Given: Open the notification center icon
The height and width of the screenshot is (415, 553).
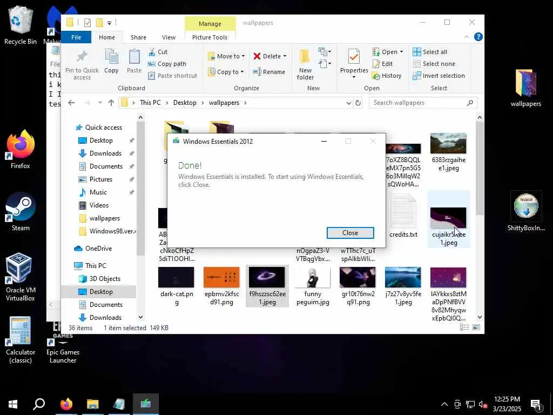Looking at the screenshot, I should (537, 405).
